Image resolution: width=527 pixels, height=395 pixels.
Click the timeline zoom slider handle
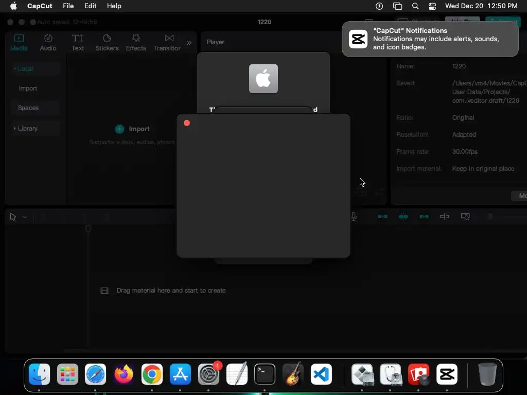click(490, 217)
